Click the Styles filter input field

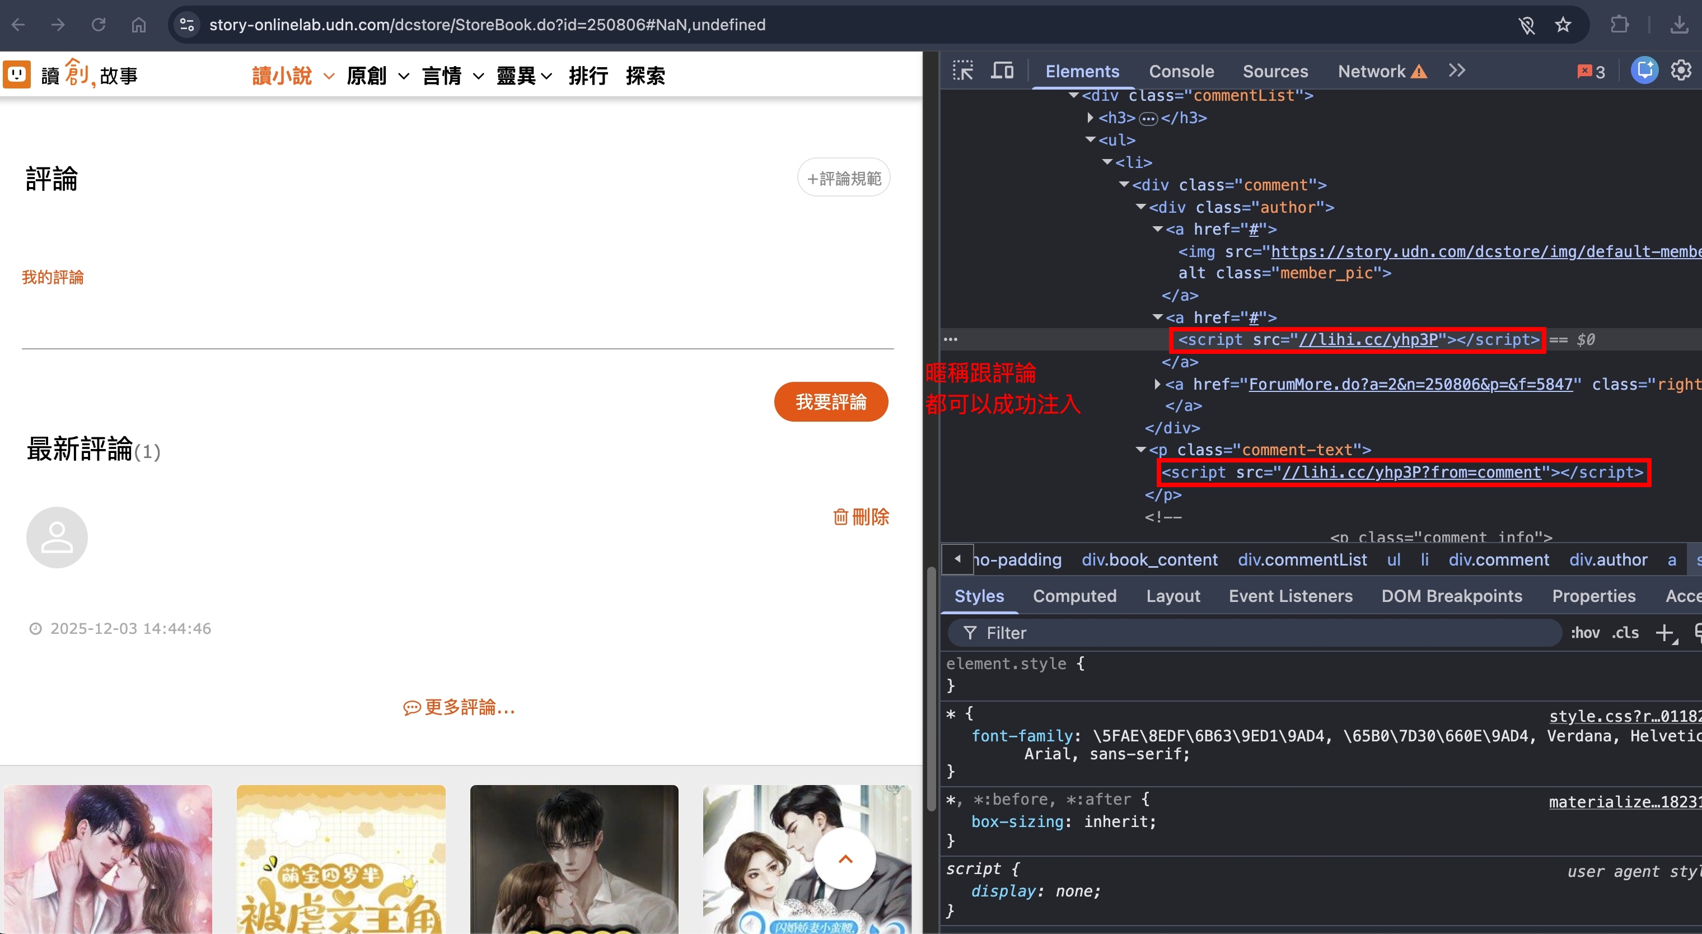[x=1254, y=633]
